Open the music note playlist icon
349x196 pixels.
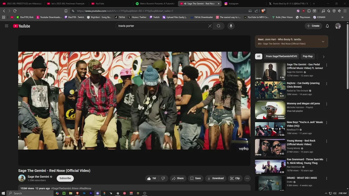coord(323,11)
